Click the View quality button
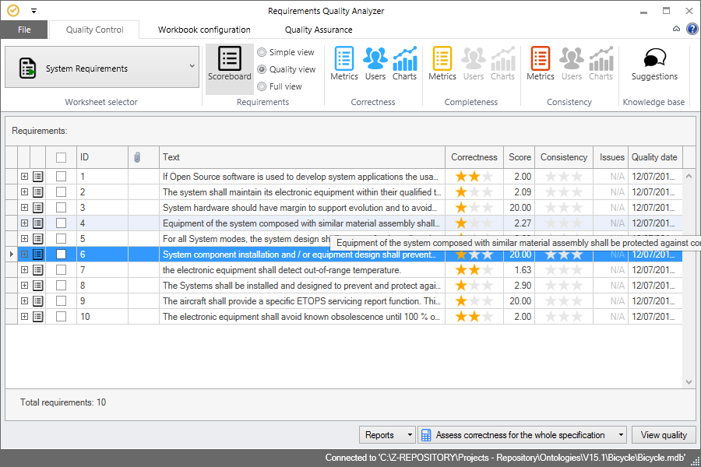Screen dimensions: 701x467 tap(664, 435)
